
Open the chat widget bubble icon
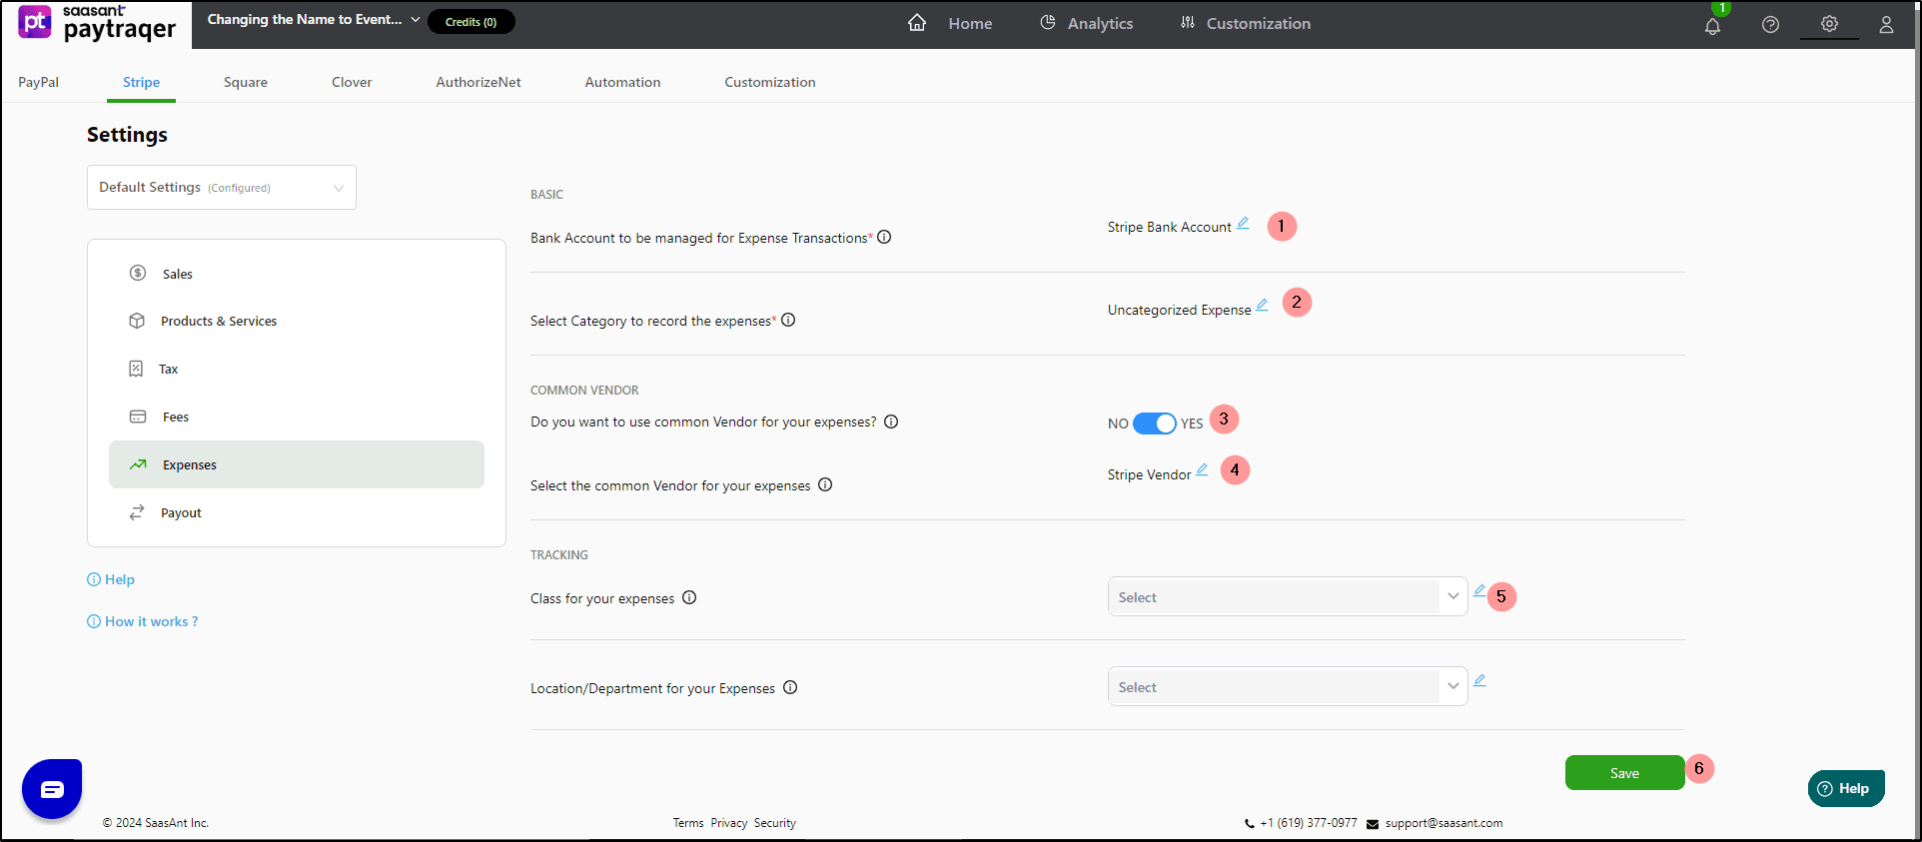(x=52, y=789)
